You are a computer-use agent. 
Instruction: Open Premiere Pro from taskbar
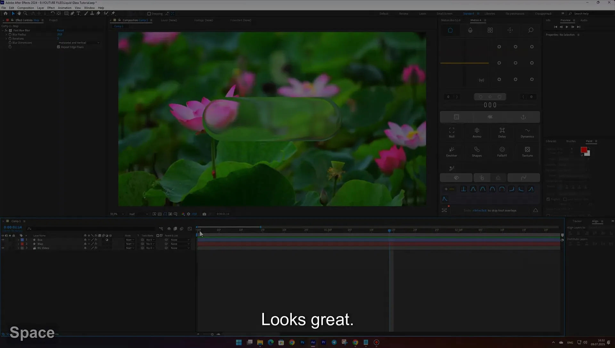tap(324, 342)
